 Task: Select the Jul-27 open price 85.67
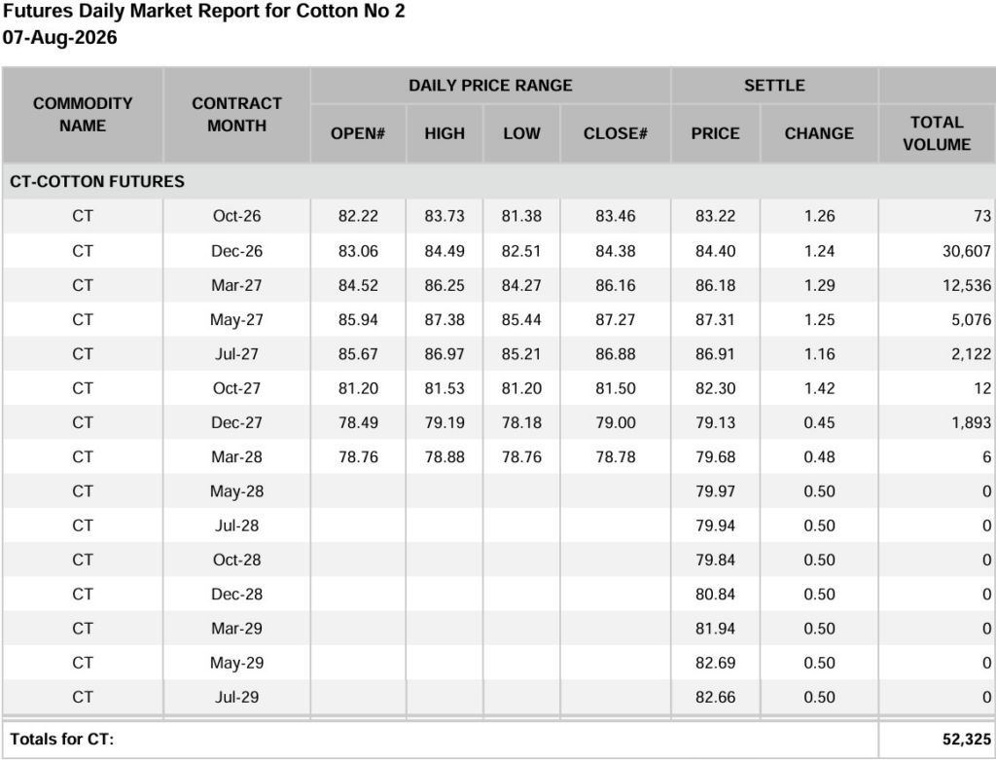click(358, 354)
